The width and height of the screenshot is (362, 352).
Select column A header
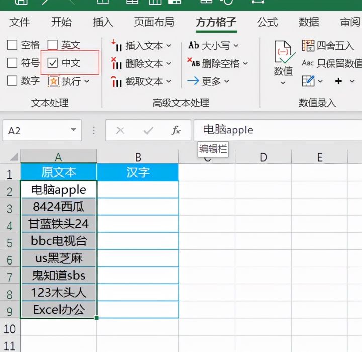click(x=58, y=157)
